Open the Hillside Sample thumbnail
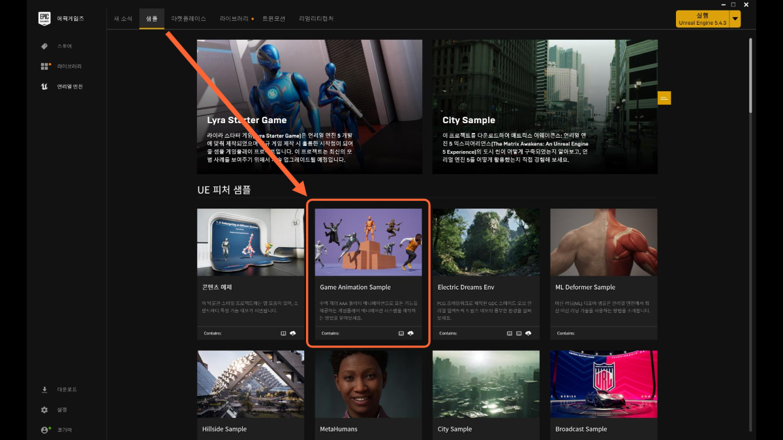This screenshot has height=440, width=783. pos(251,385)
